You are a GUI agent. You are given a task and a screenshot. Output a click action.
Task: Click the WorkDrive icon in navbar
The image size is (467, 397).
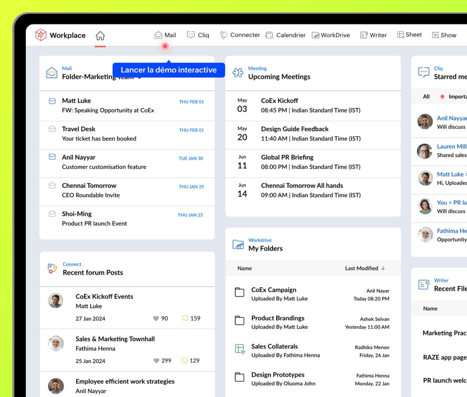316,35
